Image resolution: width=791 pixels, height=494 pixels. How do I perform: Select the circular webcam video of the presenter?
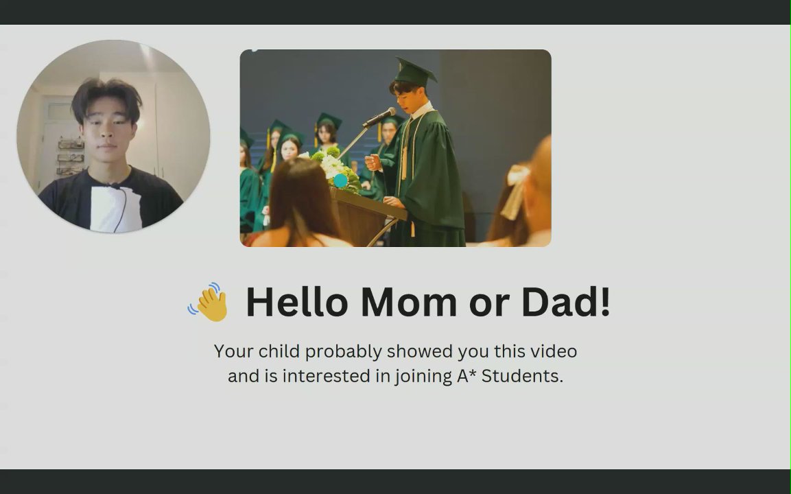point(113,136)
